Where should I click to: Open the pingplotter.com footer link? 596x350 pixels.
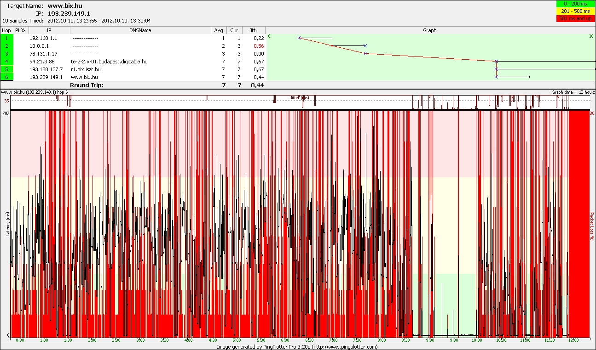pos(345,347)
